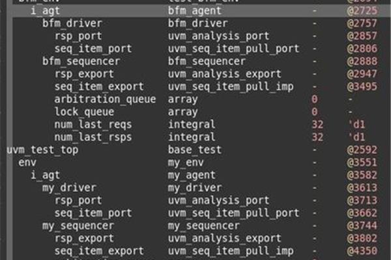Select seq_item_export under bfm_sequencer

point(99,87)
